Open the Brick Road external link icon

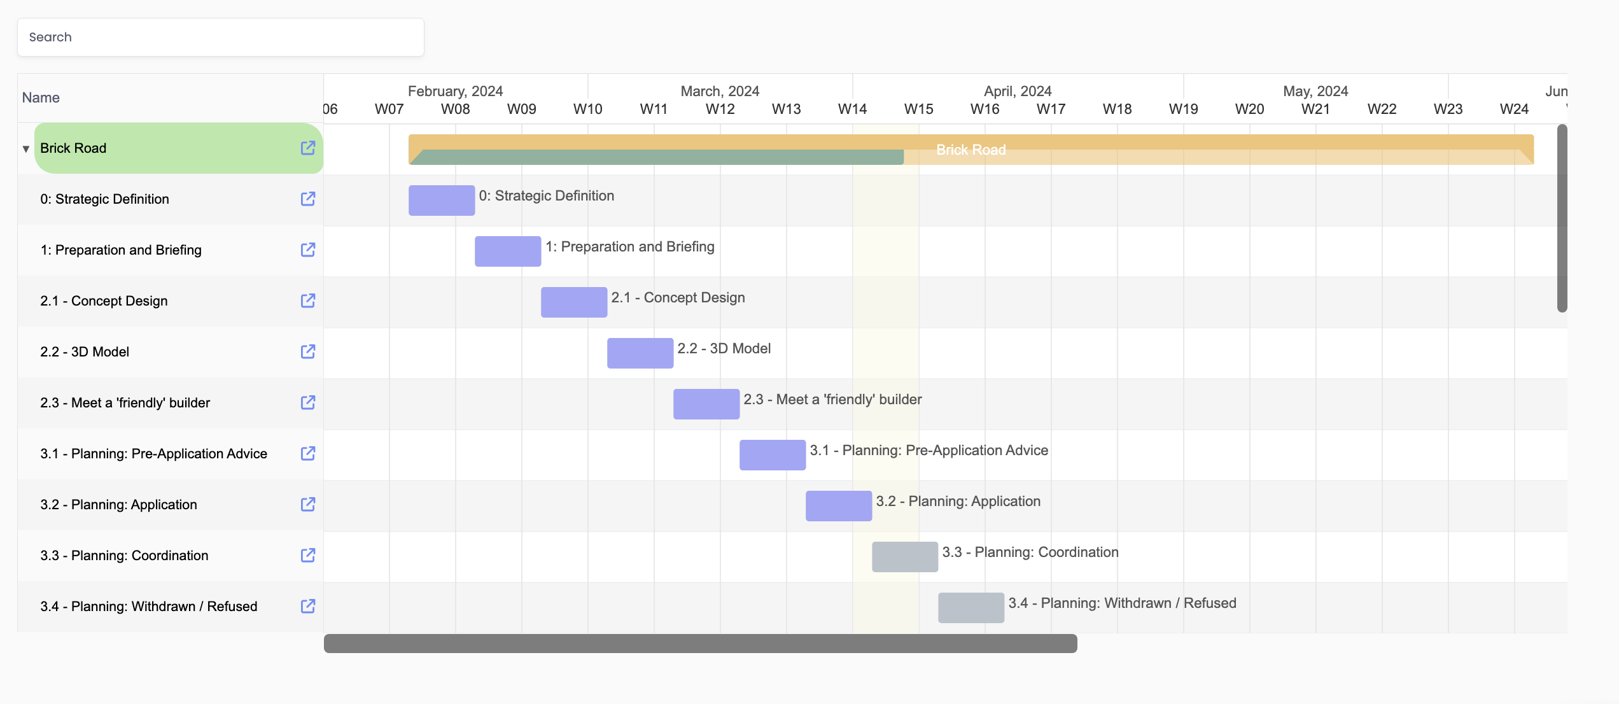pyautogui.click(x=308, y=148)
